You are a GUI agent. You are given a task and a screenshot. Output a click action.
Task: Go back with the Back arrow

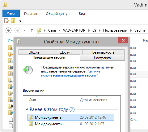pyautogui.click(x=8, y=30)
